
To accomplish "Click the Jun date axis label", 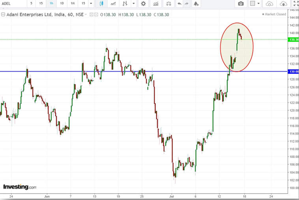I will tap(47, 196).
